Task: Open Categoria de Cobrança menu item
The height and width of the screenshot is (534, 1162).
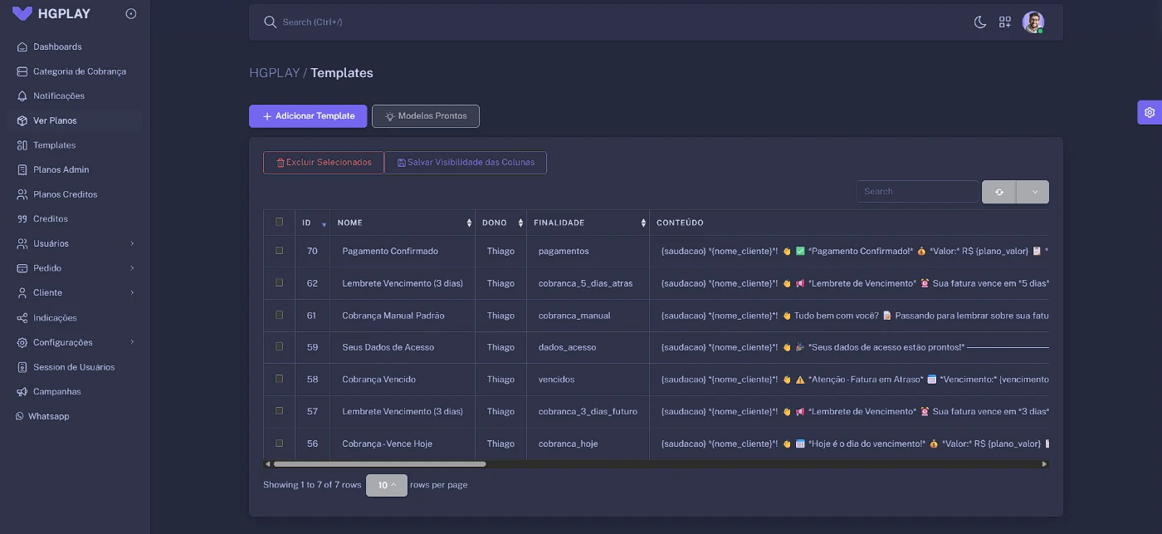Action: [79, 71]
